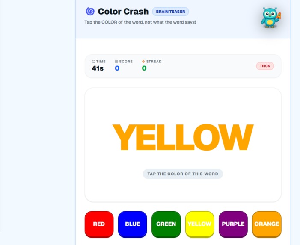Viewport: 300px width, 245px height.
Task: Click the red TRICK badge
Action: pos(265,66)
